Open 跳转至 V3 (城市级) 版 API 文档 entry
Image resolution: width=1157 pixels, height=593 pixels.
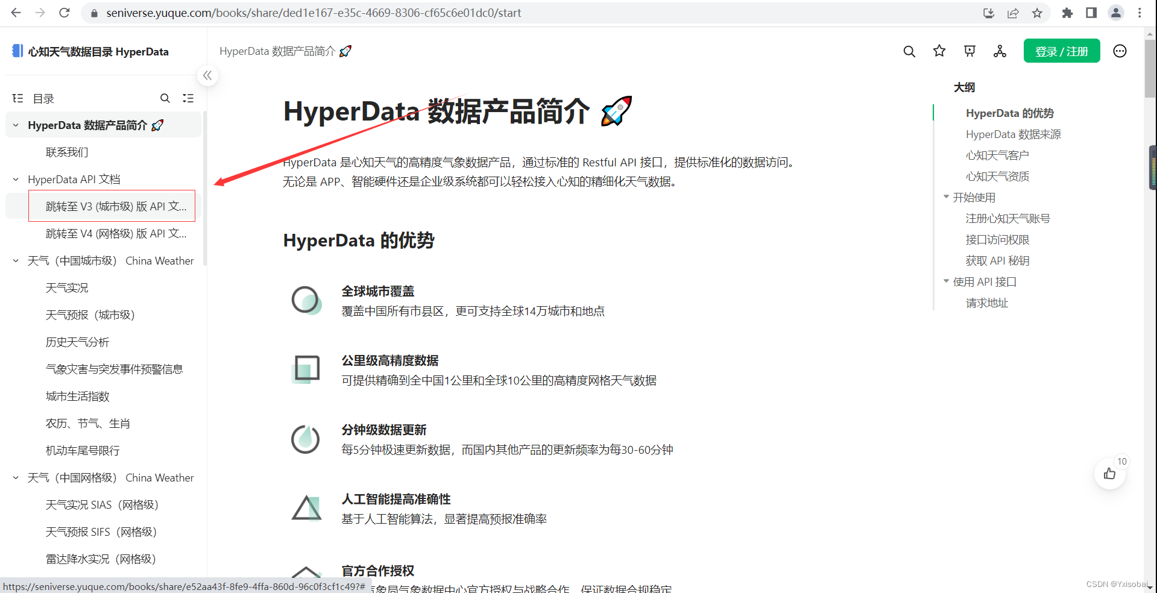pos(116,207)
